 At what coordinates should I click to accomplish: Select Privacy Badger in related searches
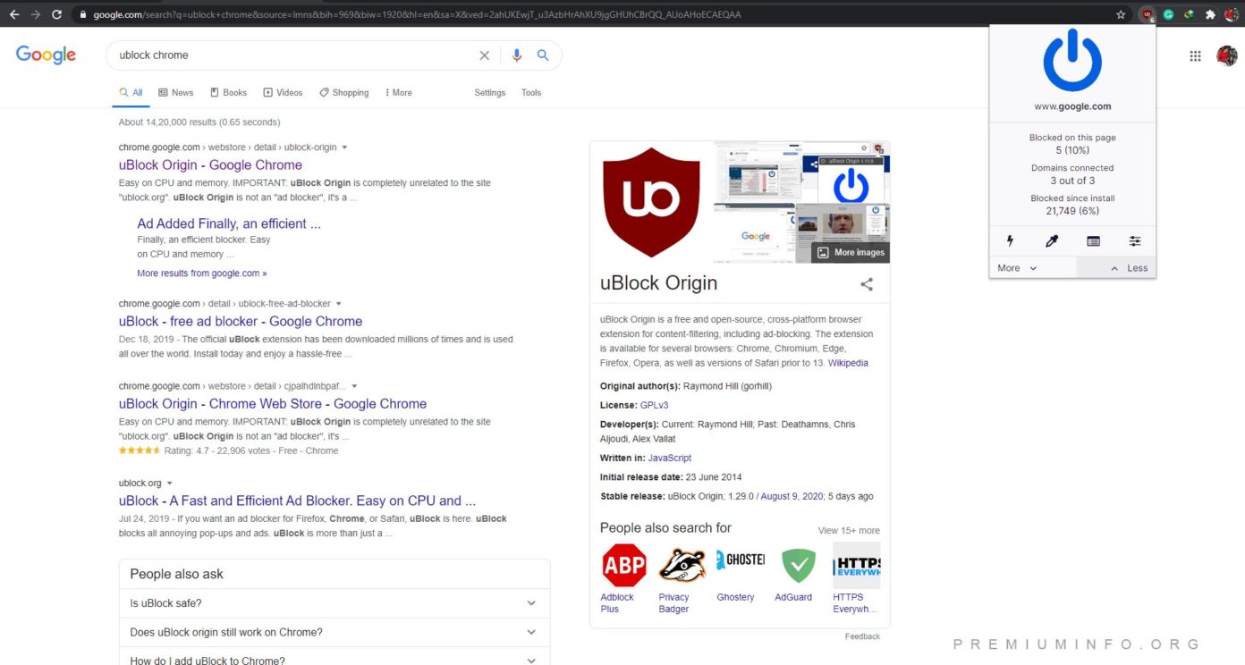click(682, 577)
